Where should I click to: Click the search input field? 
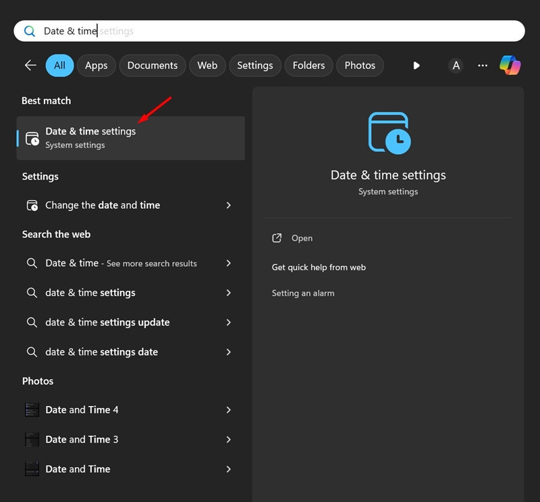269,31
